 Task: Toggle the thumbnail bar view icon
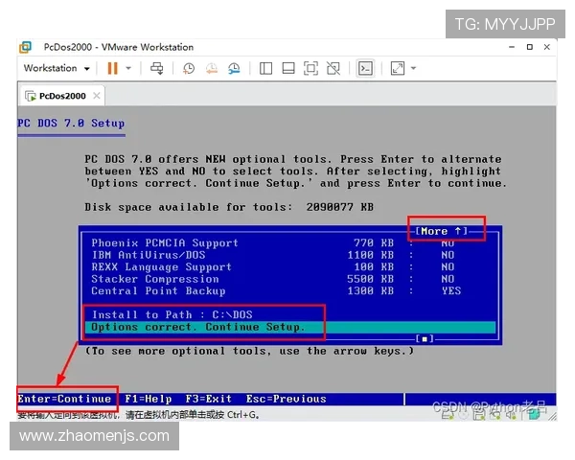[287, 68]
